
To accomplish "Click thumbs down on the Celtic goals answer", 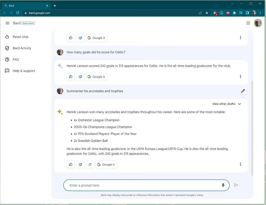I will [x=80, y=77].
